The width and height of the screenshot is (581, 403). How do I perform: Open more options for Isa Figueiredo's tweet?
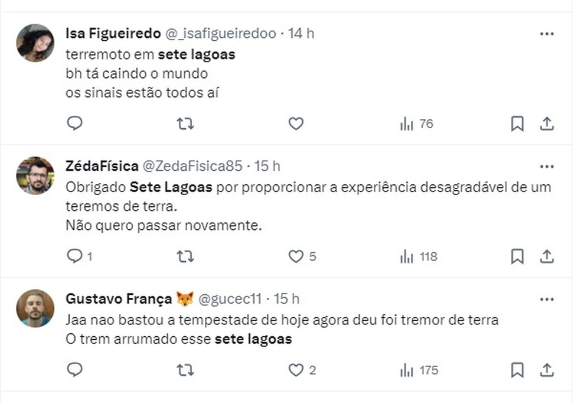547,34
